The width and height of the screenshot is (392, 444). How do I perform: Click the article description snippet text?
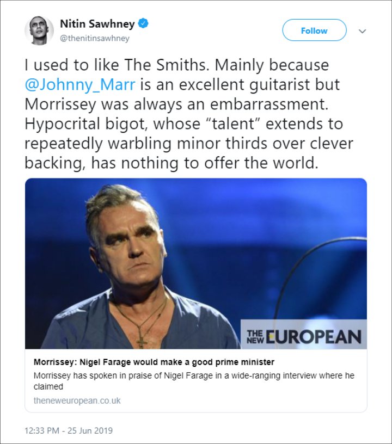194,381
